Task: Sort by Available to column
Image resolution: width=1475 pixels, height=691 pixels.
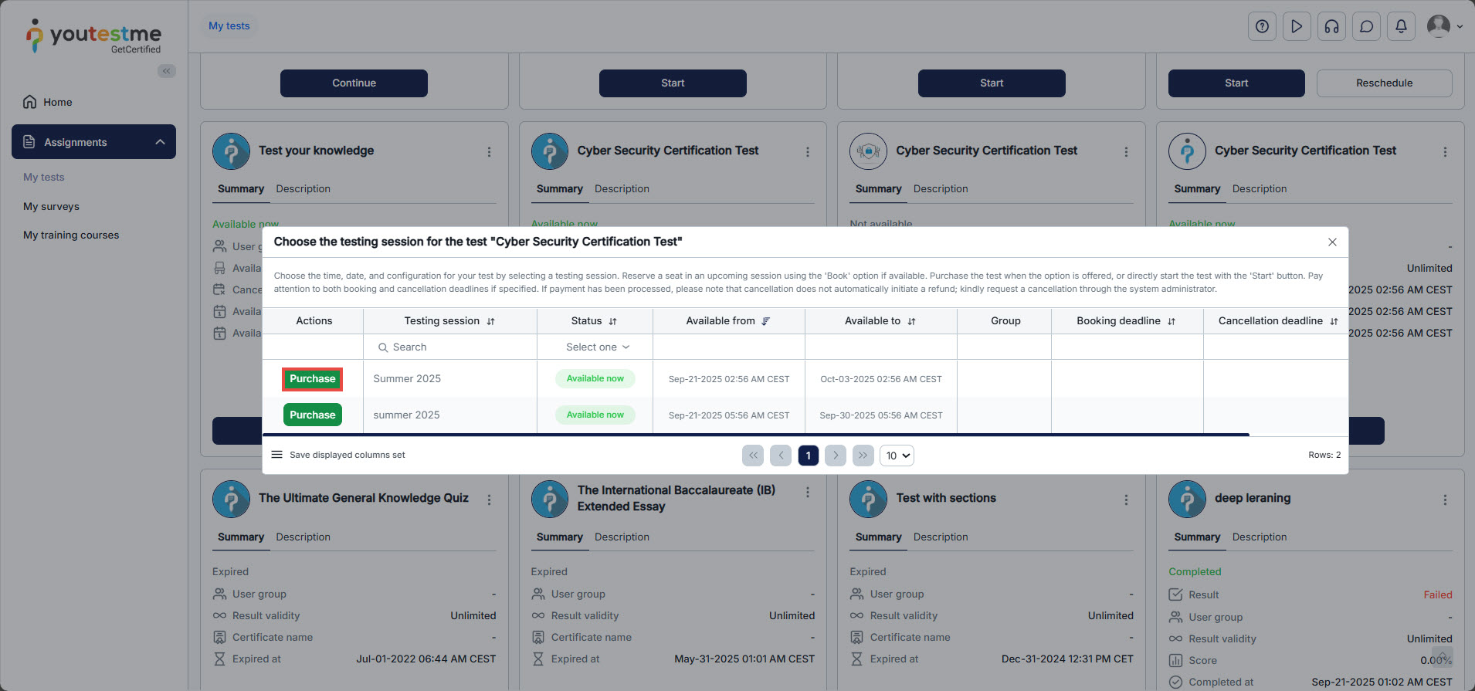Action: click(x=911, y=321)
